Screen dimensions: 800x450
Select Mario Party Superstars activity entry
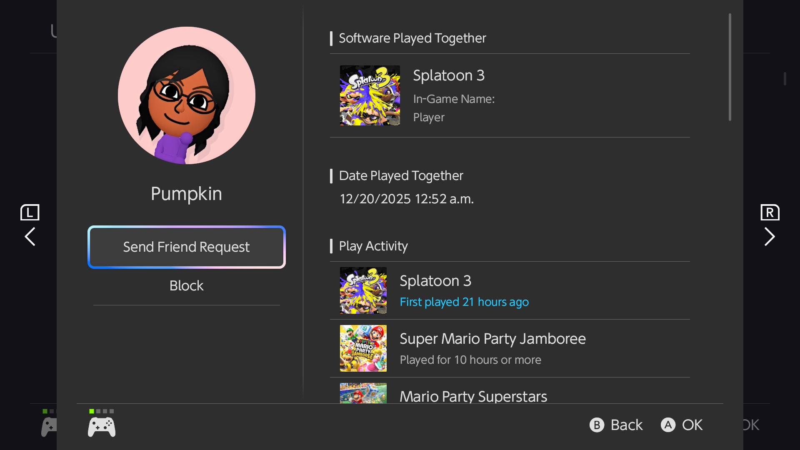(x=473, y=396)
